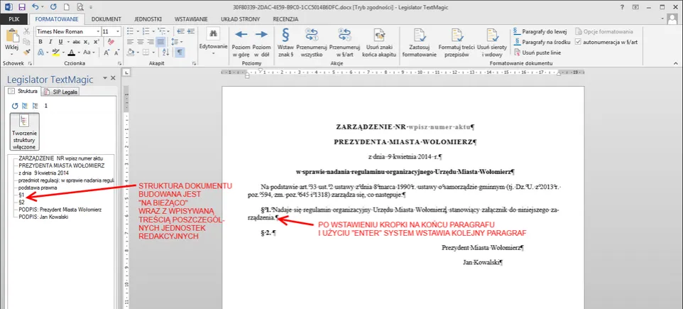Click the Wstaw znak § button
Screen dimensions: 683x309
pyautogui.click(x=285, y=43)
